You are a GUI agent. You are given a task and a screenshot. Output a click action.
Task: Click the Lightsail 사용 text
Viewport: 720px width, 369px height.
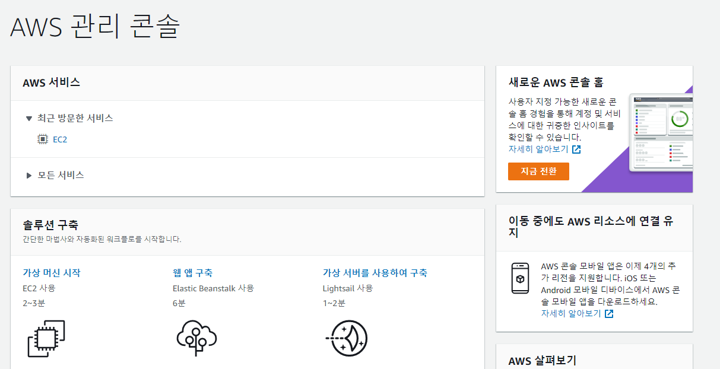[x=348, y=288]
